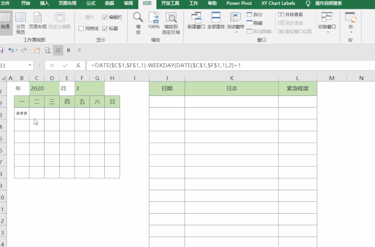Open Macros dropdown (宏)

[350, 22]
